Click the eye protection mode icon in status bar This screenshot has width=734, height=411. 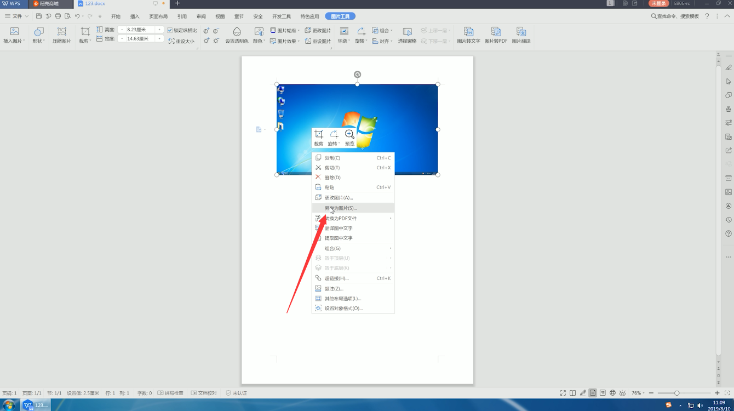click(622, 393)
